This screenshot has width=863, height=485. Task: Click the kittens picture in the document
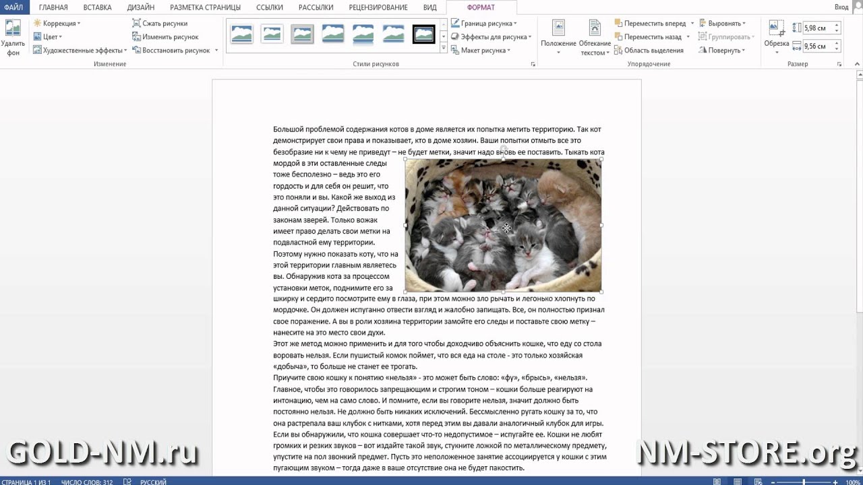pos(503,225)
